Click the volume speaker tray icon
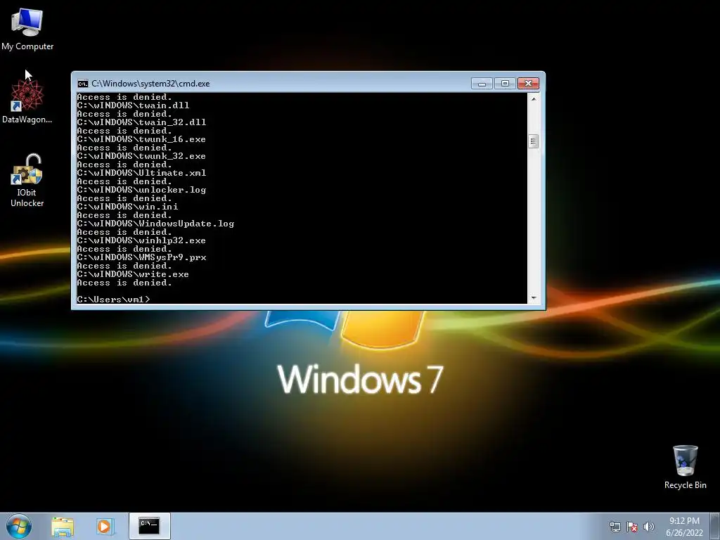The image size is (720, 540). click(649, 527)
